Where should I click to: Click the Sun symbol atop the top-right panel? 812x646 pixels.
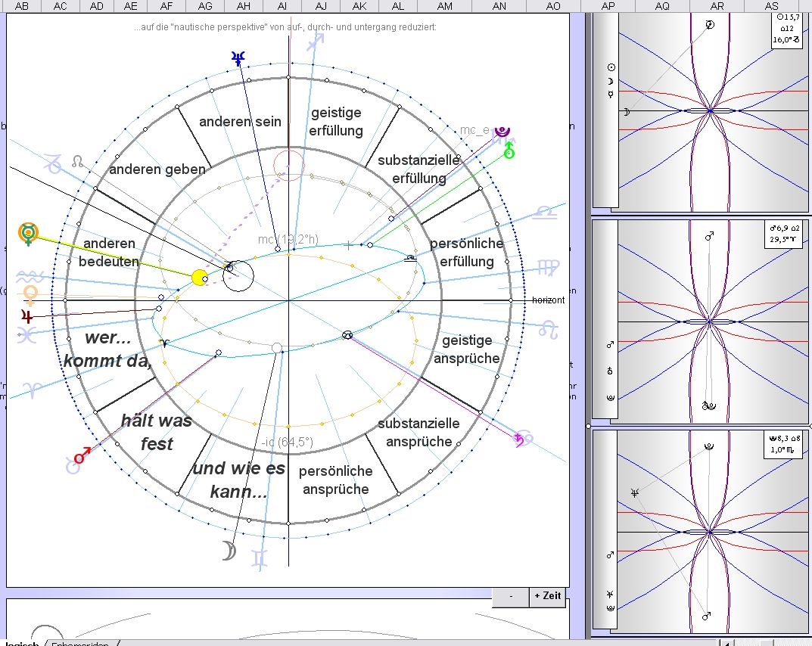[x=710, y=24]
